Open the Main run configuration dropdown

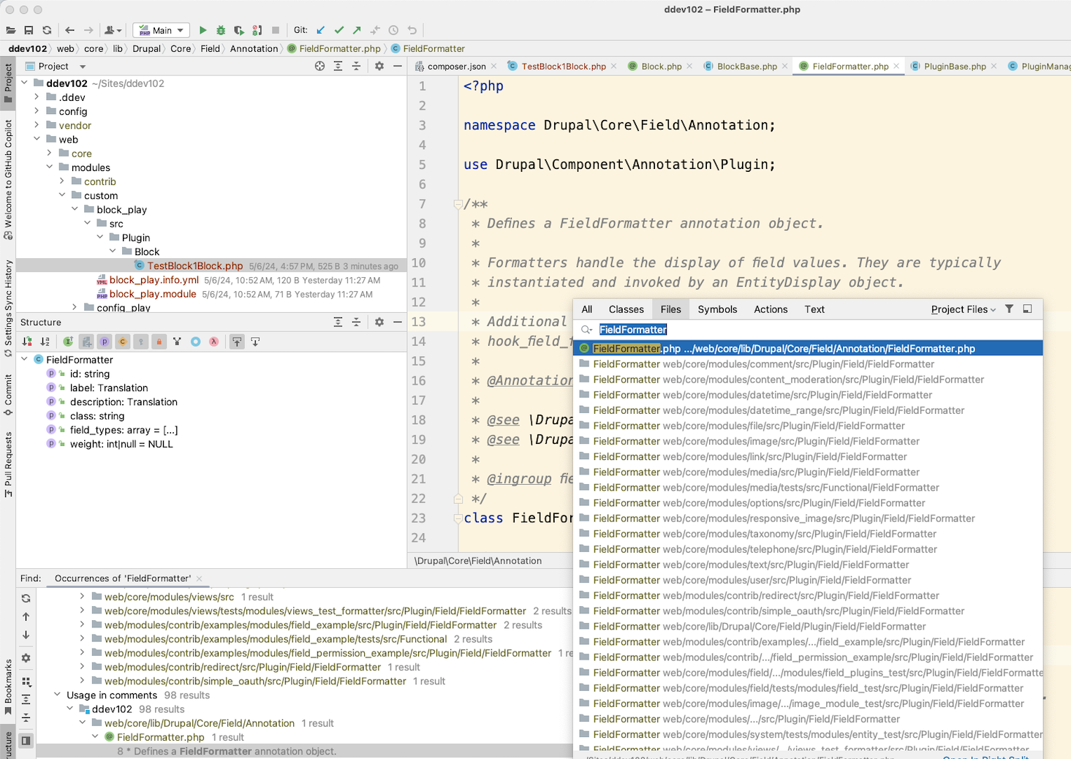[x=162, y=30]
